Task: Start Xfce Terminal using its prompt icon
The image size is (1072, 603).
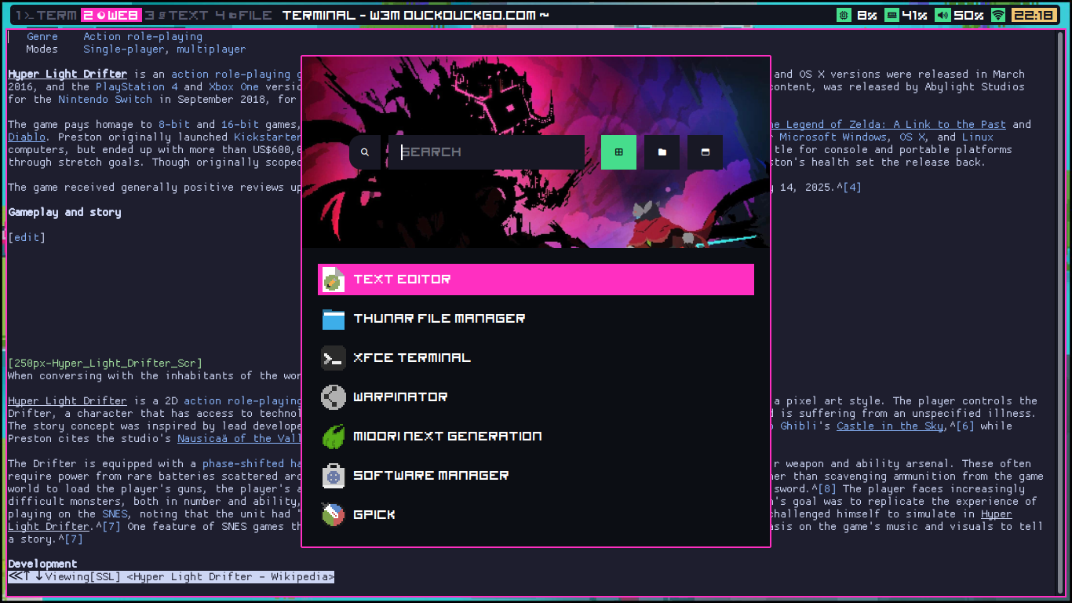Action: pyautogui.click(x=334, y=358)
